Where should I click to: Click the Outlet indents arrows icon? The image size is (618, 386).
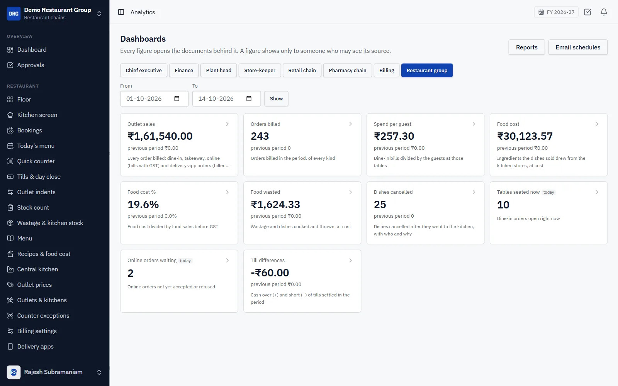[x=10, y=192]
